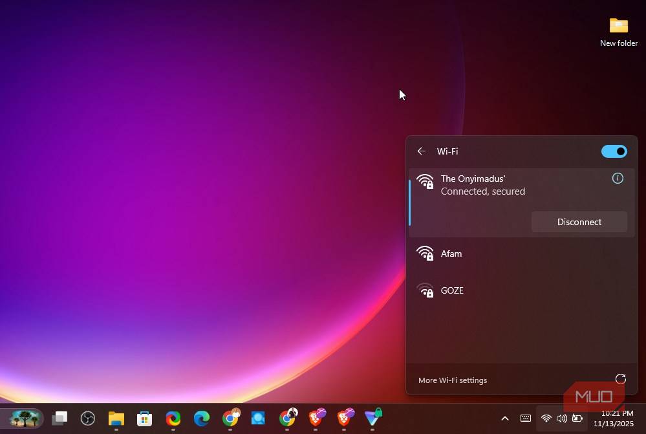The height and width of the screenshot is (434, 646).
Task: Select the Afam Wi-Fi network
Action: coord(451,254)
